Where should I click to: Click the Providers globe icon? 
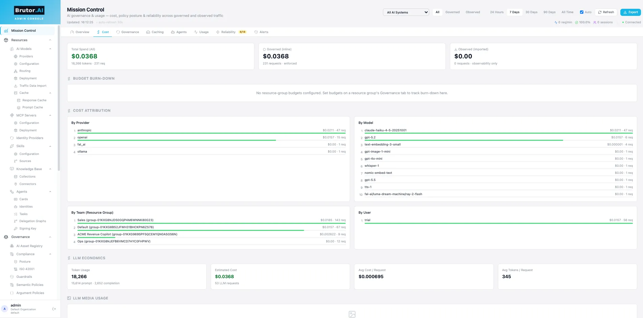coord(16,56)
